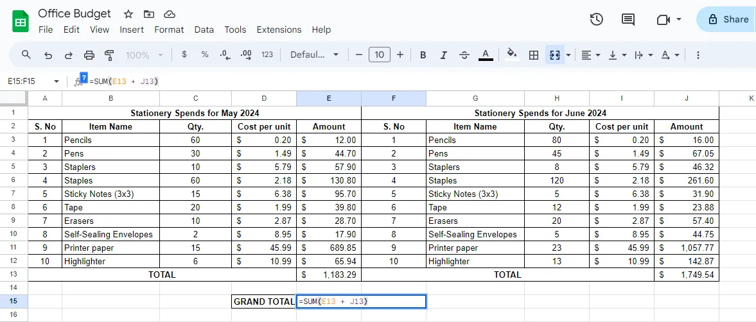
Task: Star the Office Budget document
Action: [x=128, y=14]
